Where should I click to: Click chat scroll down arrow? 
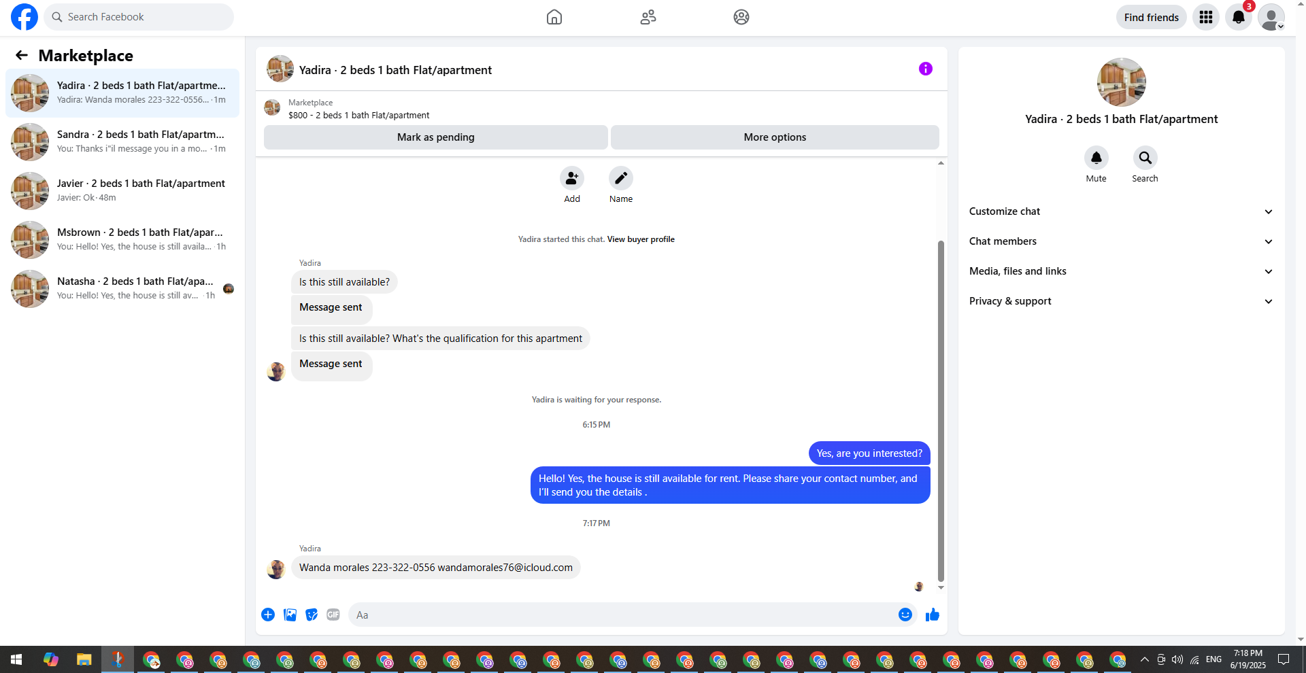pyautogui.click(x=941, y=587)
